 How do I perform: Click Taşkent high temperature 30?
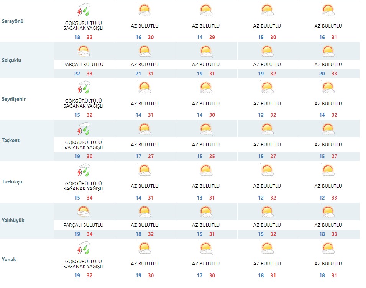(x=90, y=157)
